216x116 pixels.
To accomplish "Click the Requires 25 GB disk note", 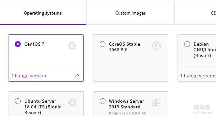I will coord(127,113).
